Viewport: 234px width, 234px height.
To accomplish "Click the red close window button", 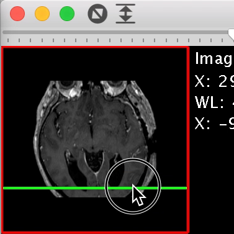I will [x=17, y=14].
